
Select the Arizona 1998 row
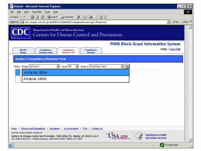(75, 79)
